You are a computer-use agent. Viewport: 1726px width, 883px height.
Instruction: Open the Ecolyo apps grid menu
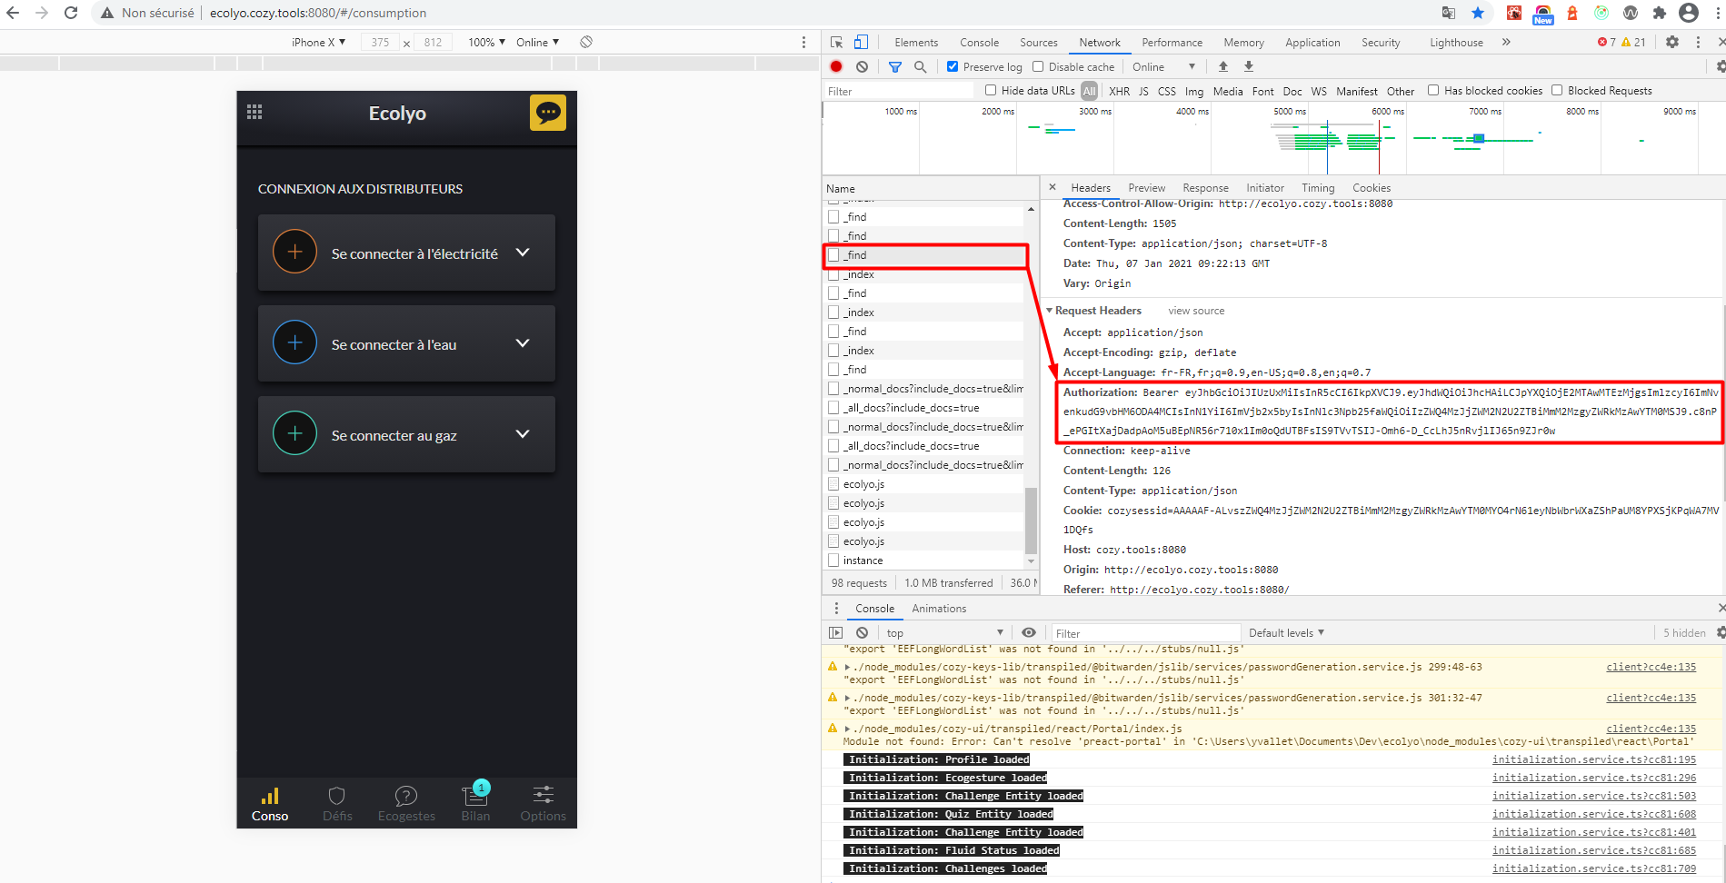tap(254, 112)
